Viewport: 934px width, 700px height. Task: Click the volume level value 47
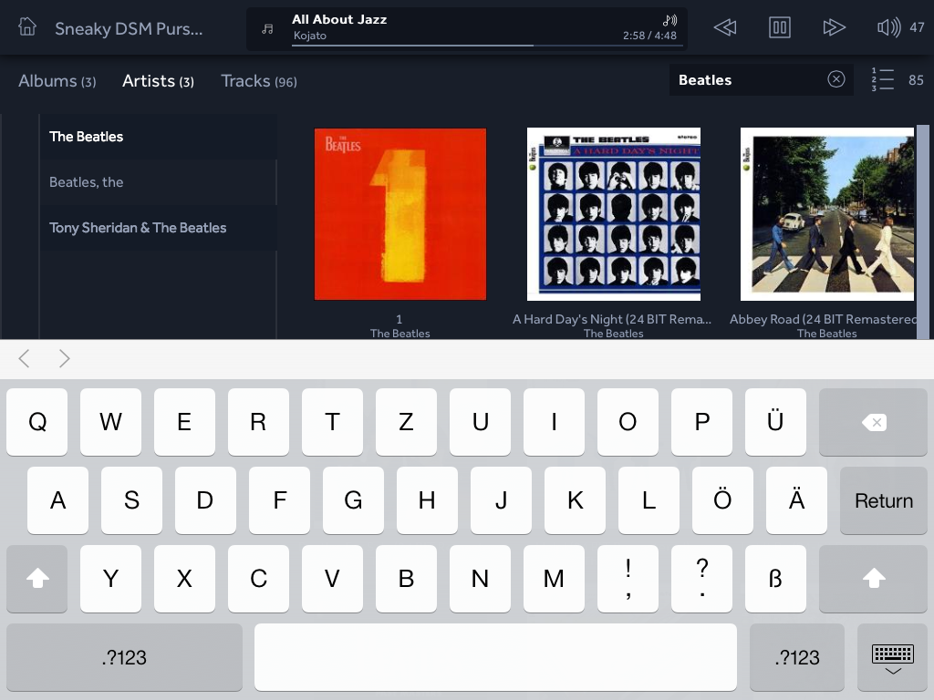click(x=917, y=27)
